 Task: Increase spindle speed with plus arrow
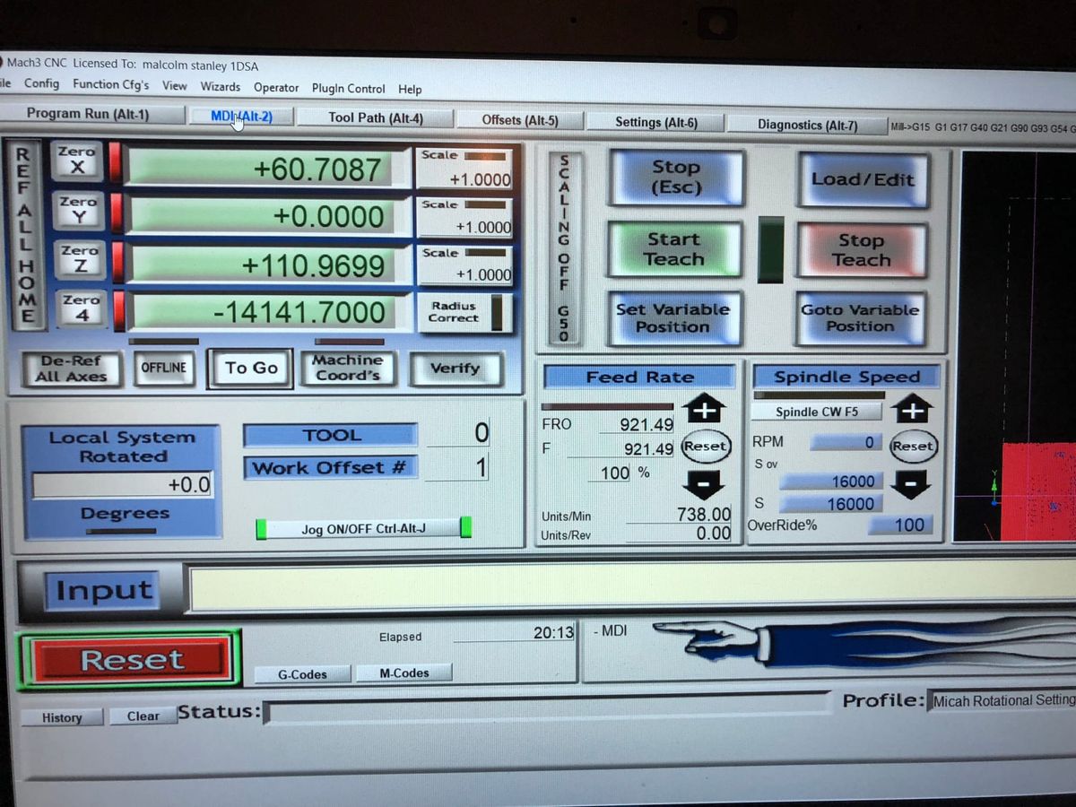pos(913,409)
